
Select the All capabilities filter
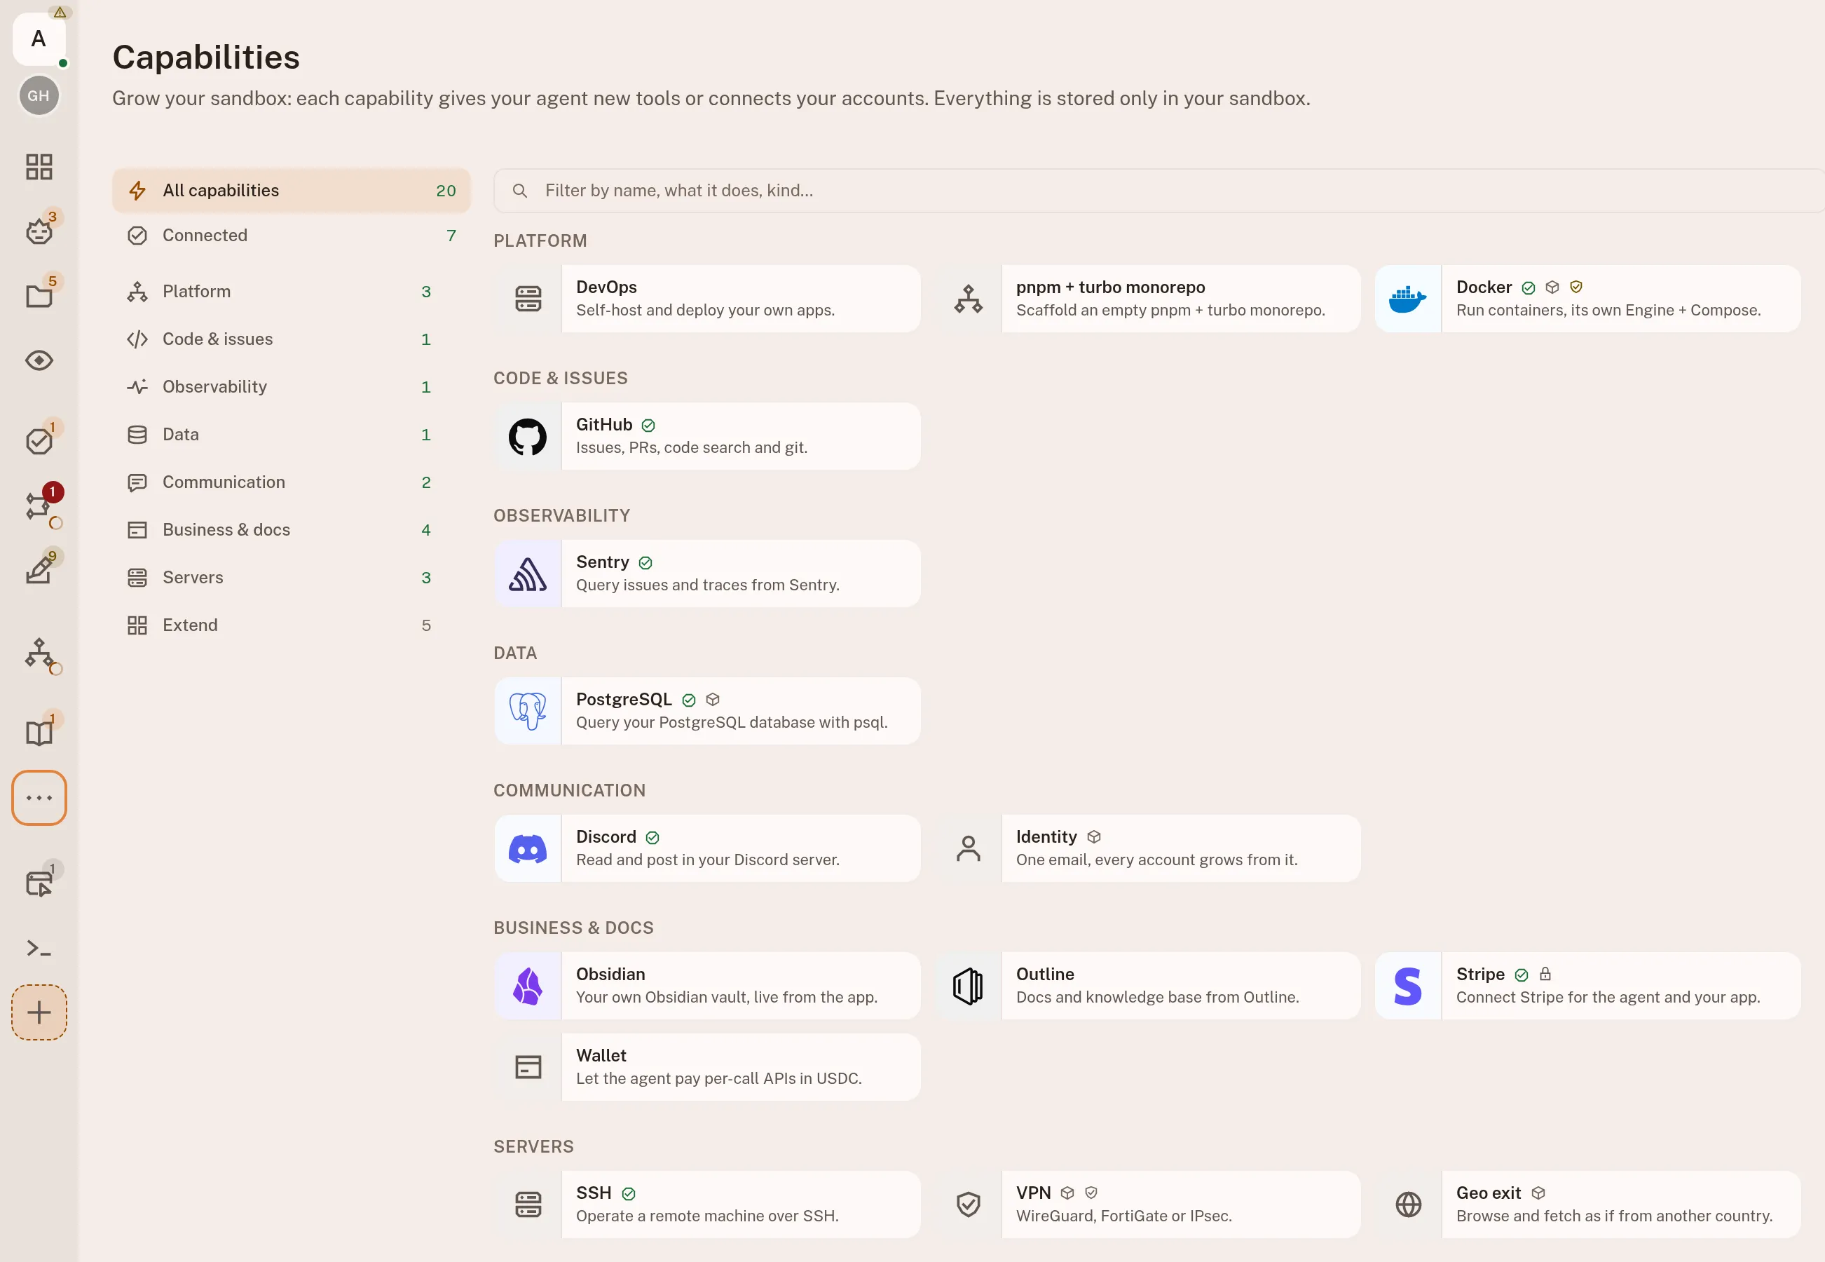[291, 191]
